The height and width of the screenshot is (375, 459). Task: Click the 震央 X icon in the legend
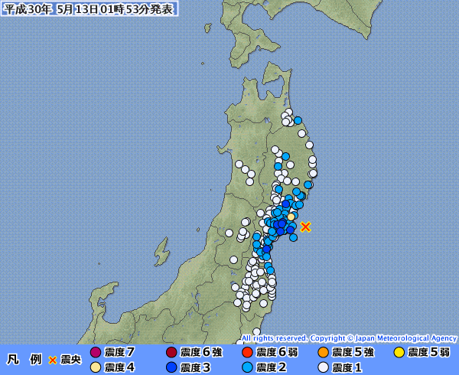tap(53, 360)
